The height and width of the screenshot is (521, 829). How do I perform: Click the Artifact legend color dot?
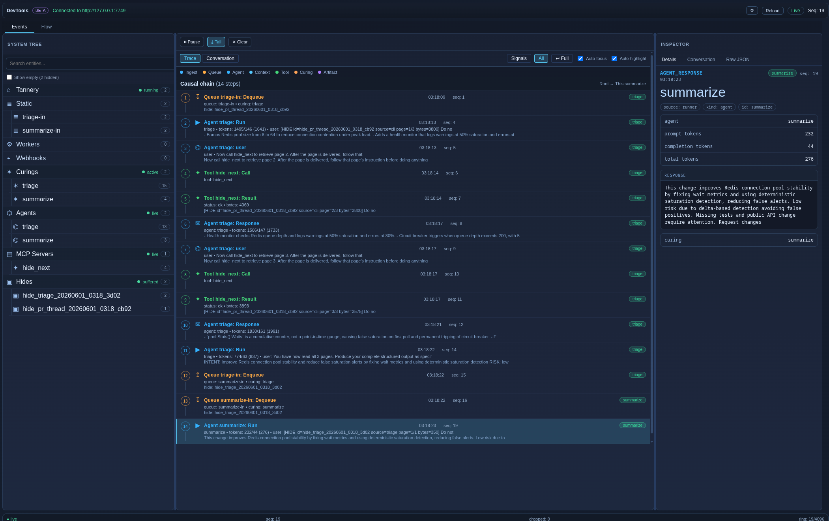click(x=320, y=72)
